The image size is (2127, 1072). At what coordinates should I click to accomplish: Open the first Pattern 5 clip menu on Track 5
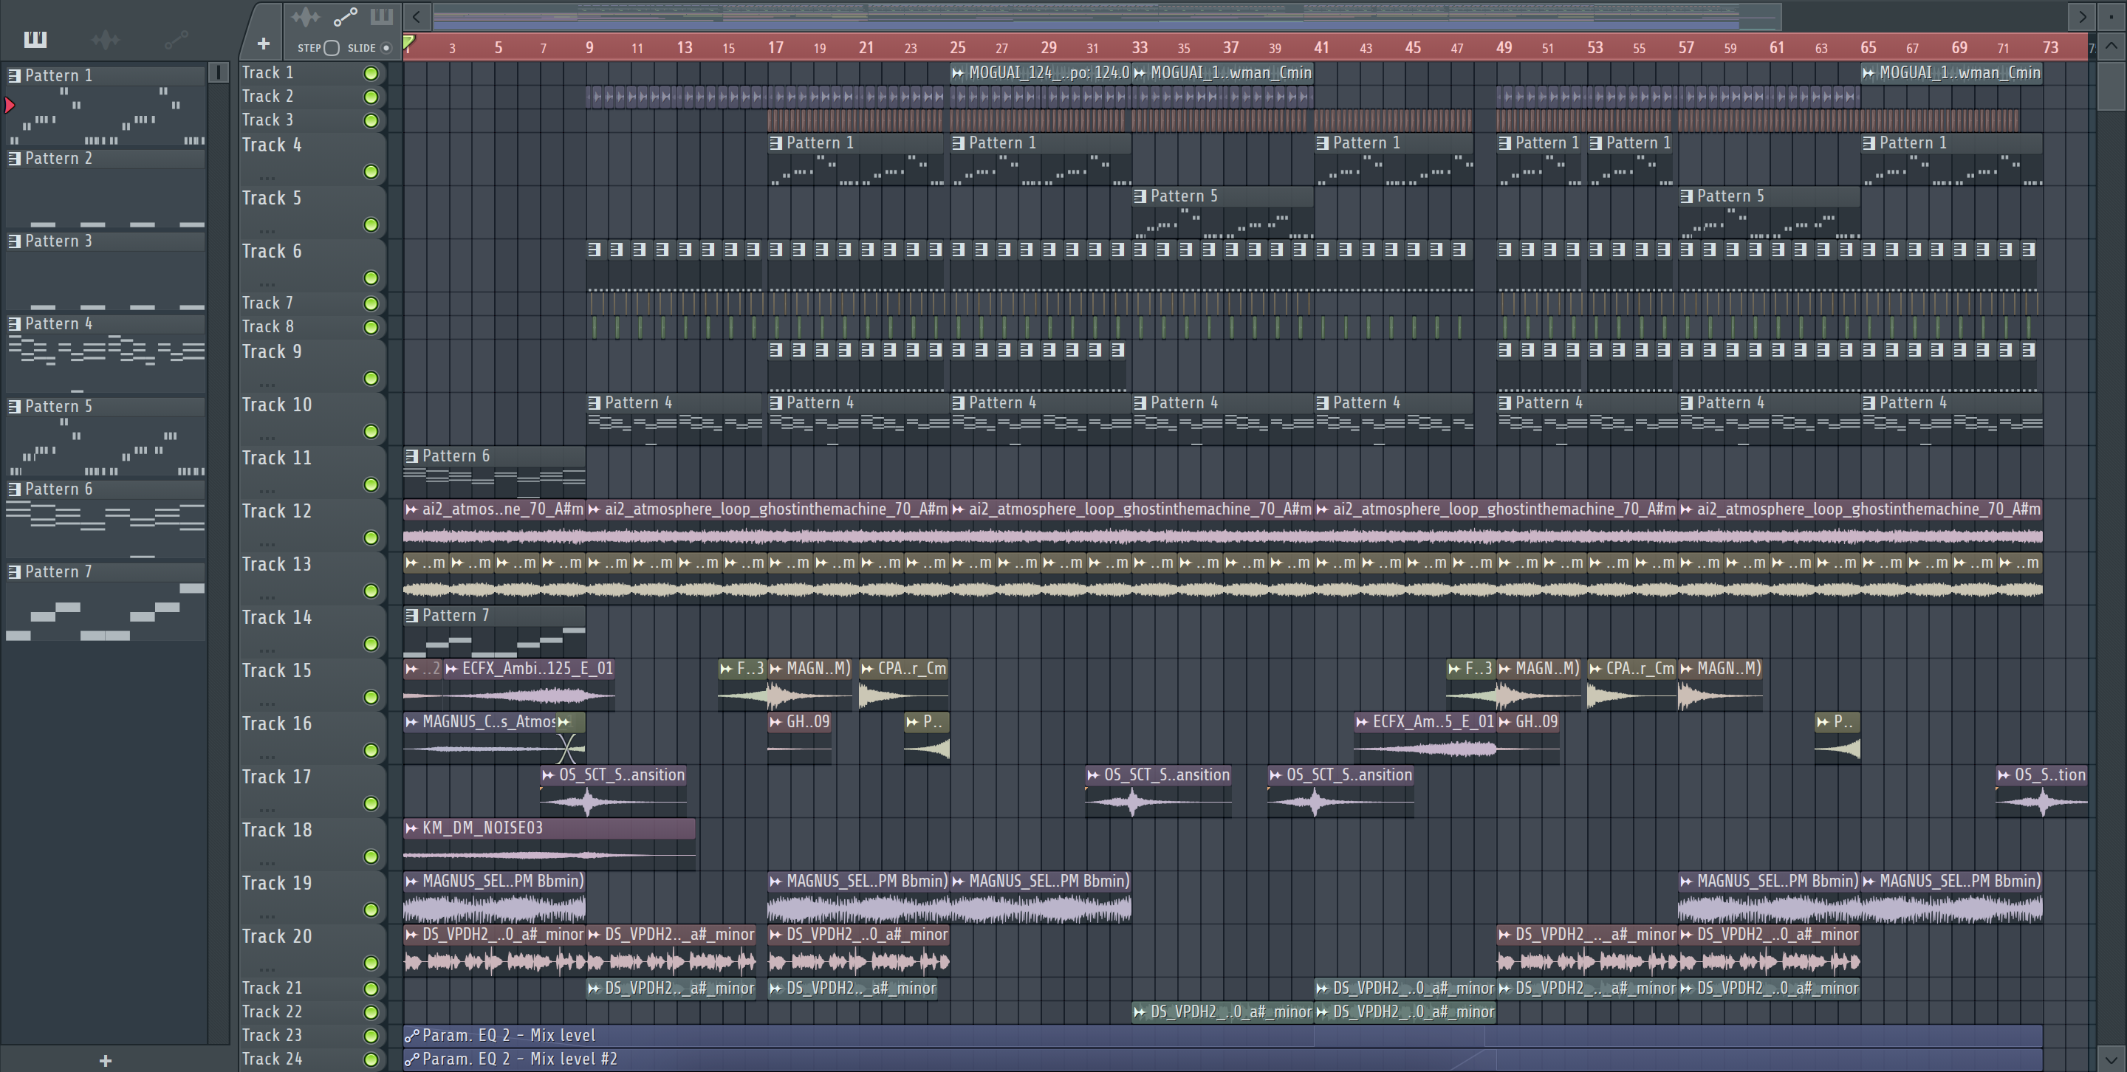(1140, 196)
